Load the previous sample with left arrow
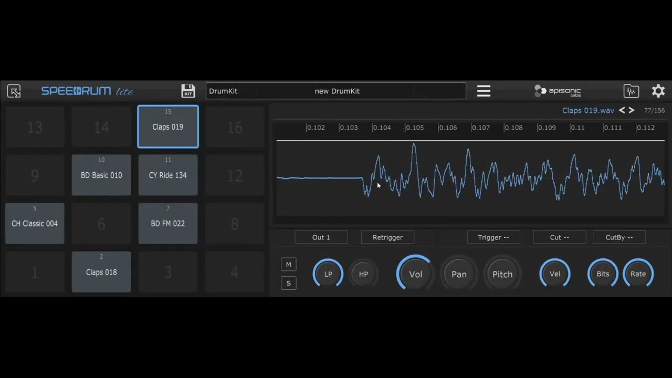 [622, 110]
